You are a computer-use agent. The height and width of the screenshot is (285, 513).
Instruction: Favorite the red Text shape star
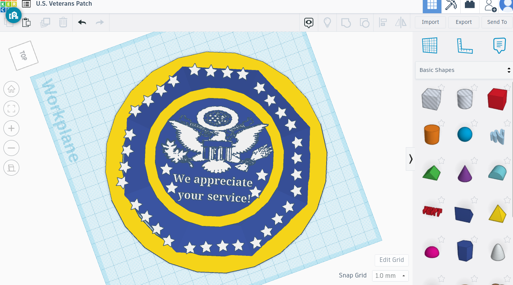coord(441,200)
